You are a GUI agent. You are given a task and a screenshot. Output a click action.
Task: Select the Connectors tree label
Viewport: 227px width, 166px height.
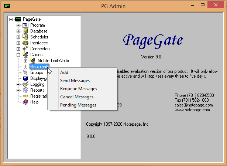(x=40, y=49)
